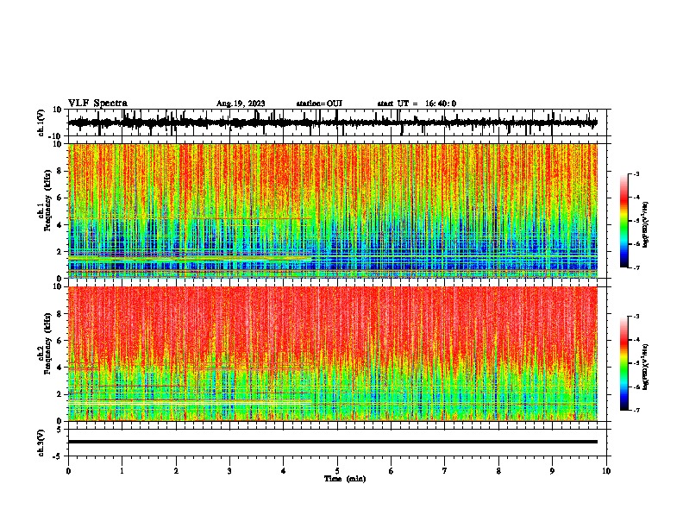Click time axis tick label "5" below plots
Image resolution: width=683 pixels, height=528 pixels.
(337, 471)
